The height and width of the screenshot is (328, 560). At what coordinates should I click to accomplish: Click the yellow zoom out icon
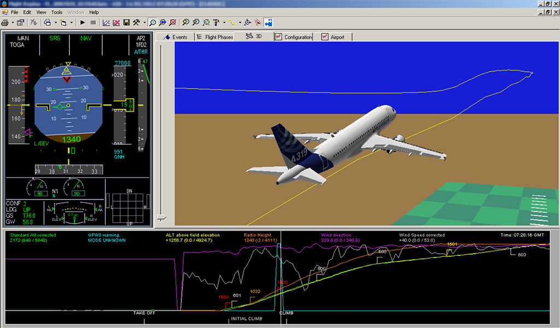point(196,23)
